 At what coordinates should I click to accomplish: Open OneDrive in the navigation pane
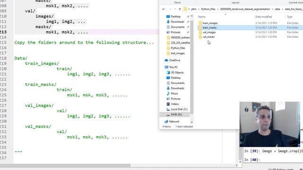175,60
